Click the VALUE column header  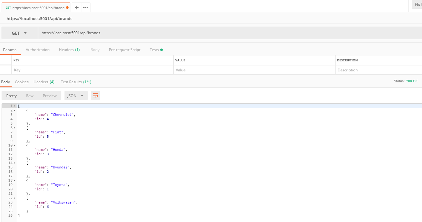point(180,60)
